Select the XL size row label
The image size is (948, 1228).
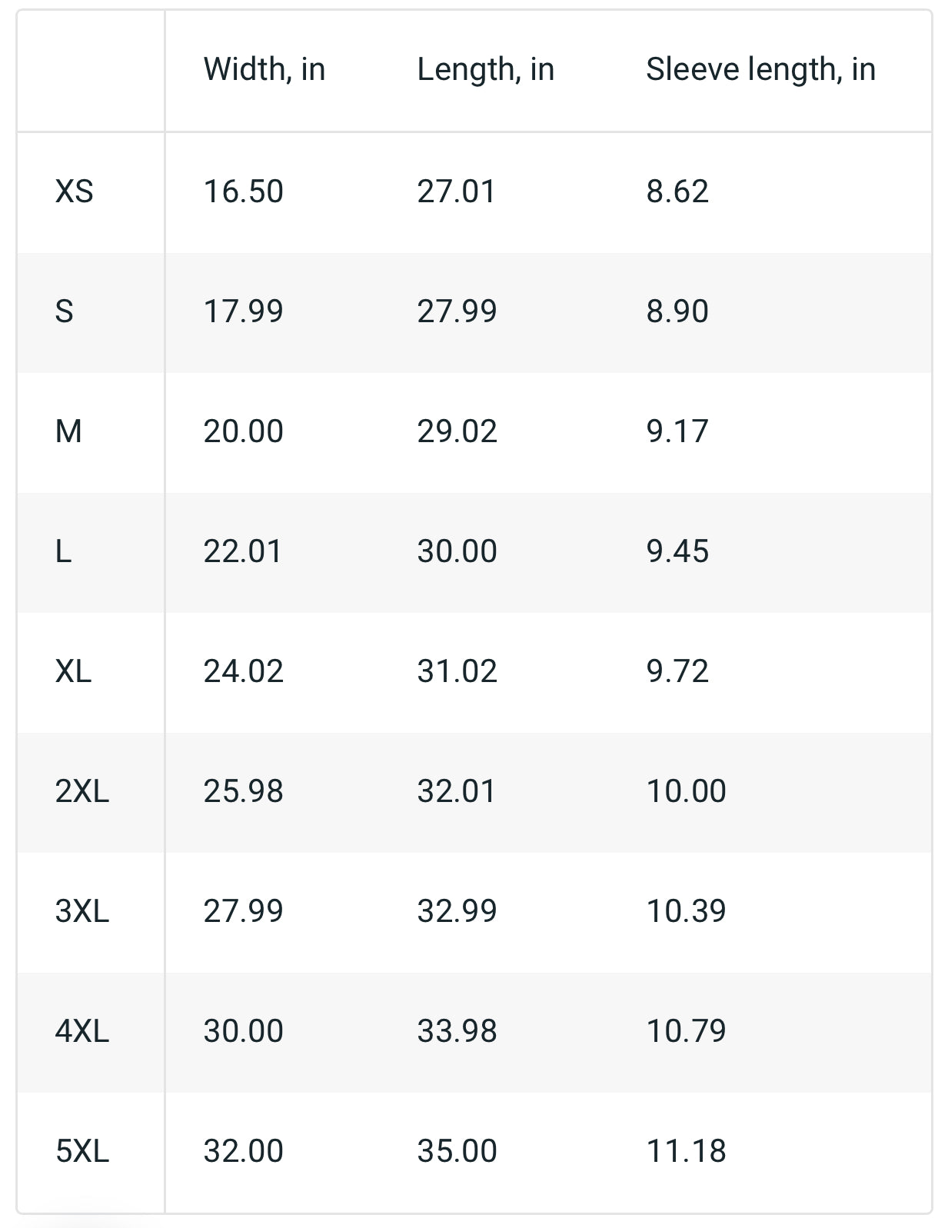pyautogui.click(x=74, y=671)
